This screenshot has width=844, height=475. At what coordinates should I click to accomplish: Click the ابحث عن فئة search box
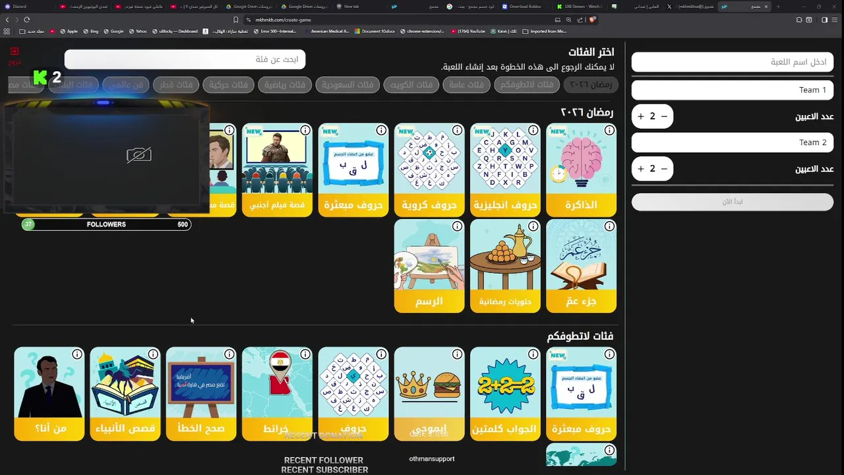pyautogui.click(x=185, y=59)
